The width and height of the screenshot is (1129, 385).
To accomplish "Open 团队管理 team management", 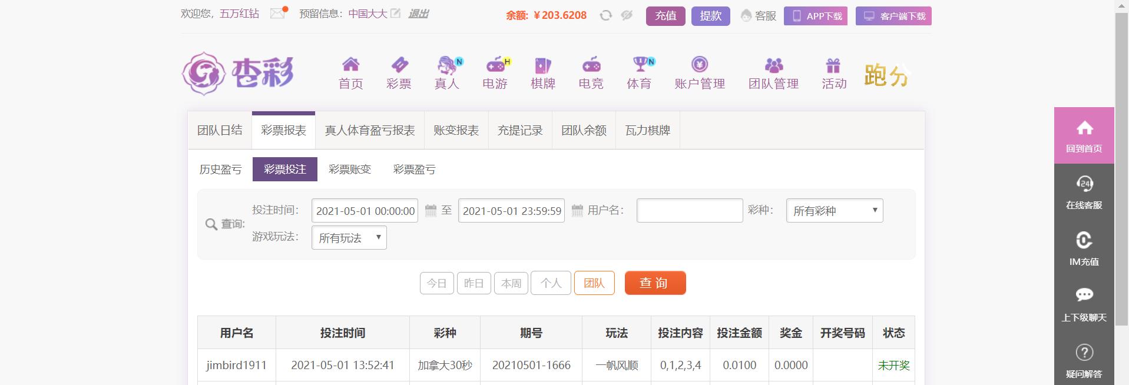I will [774, 74].
